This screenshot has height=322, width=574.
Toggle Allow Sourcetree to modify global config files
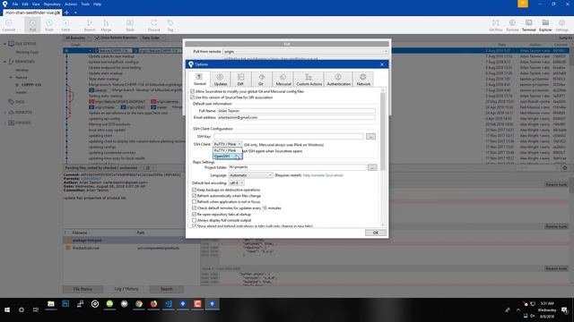[x=193, y=91]
